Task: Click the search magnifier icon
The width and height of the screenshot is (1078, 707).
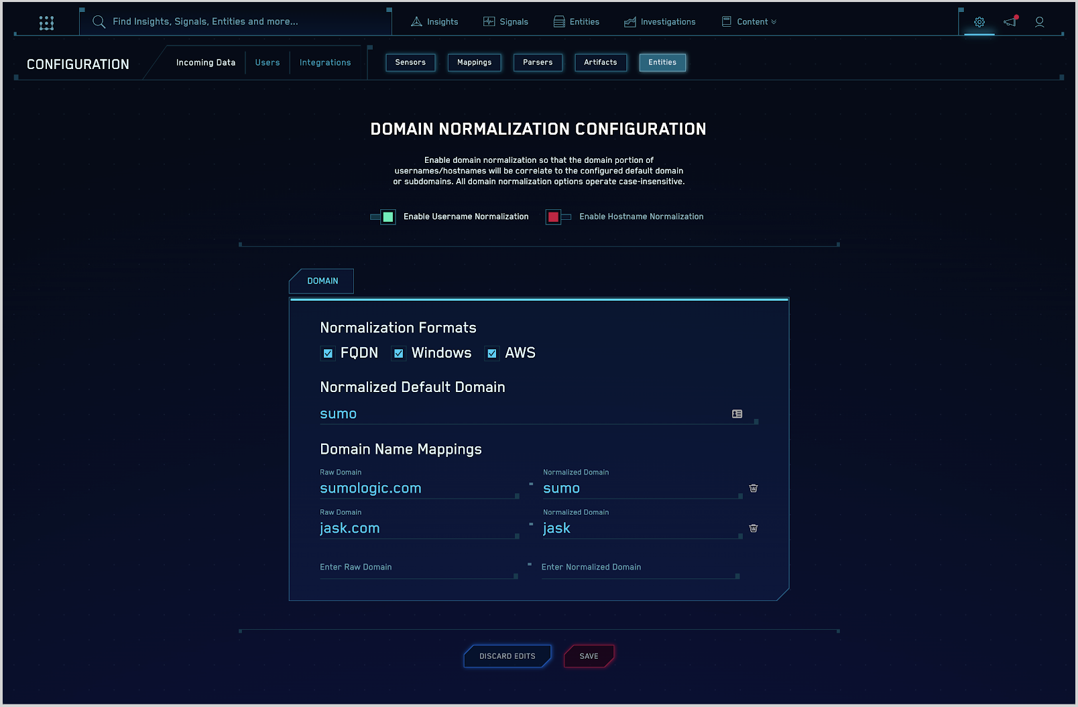Action: point(99,22)
